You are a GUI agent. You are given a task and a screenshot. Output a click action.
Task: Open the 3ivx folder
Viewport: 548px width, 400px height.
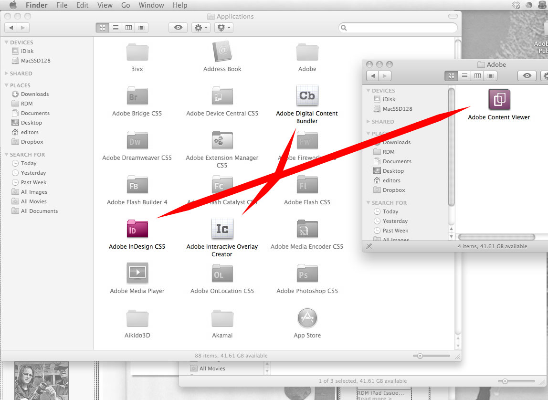click(137, 53)
